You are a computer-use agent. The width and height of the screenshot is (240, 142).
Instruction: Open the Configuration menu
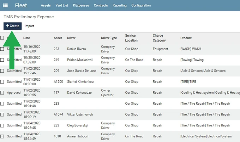coord(141,6)
